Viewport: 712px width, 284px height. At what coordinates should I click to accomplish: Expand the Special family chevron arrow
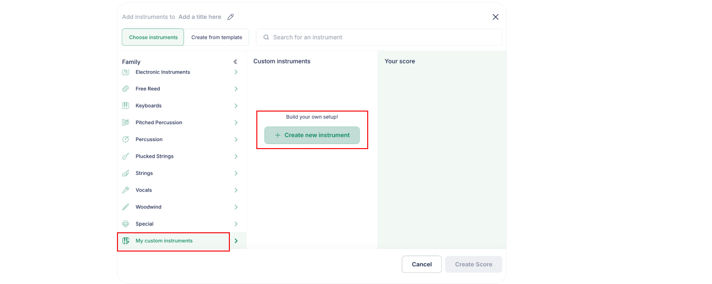[236, 224]
